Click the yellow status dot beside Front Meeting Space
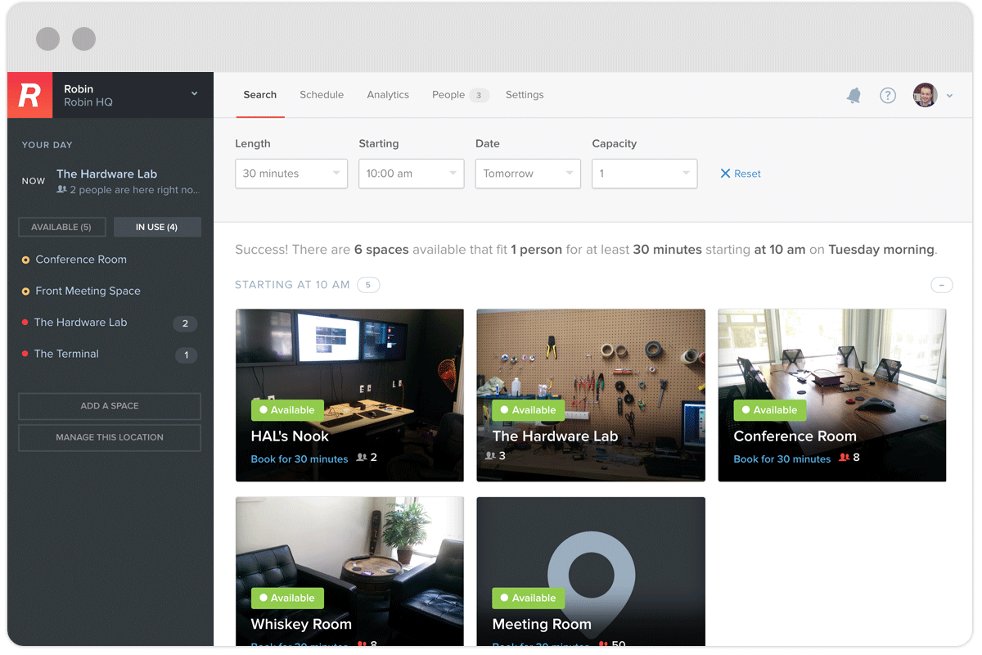 [x=25, y=291]
